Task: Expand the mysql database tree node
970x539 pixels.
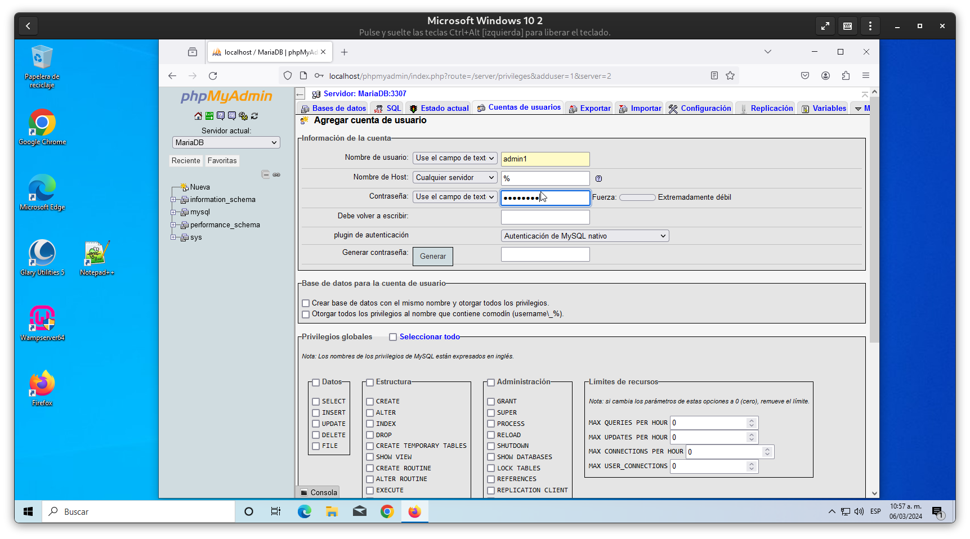Action: click(173, 212)
